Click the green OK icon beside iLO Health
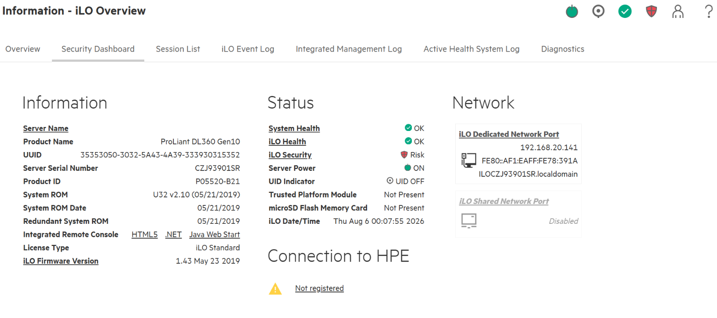 tap(408, 141)
